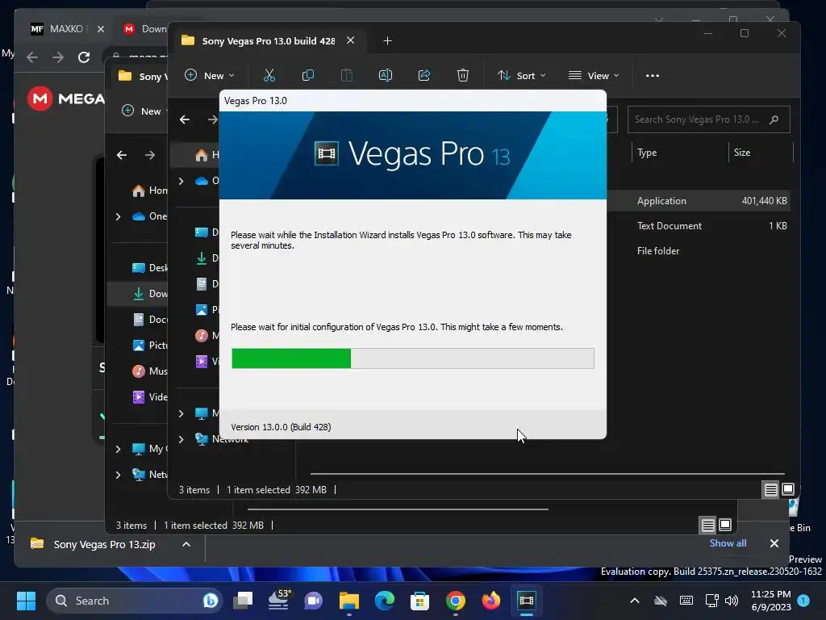826x620 pixels.
Task: Open the volume speaker tray icon
Action: click(731, 601)
